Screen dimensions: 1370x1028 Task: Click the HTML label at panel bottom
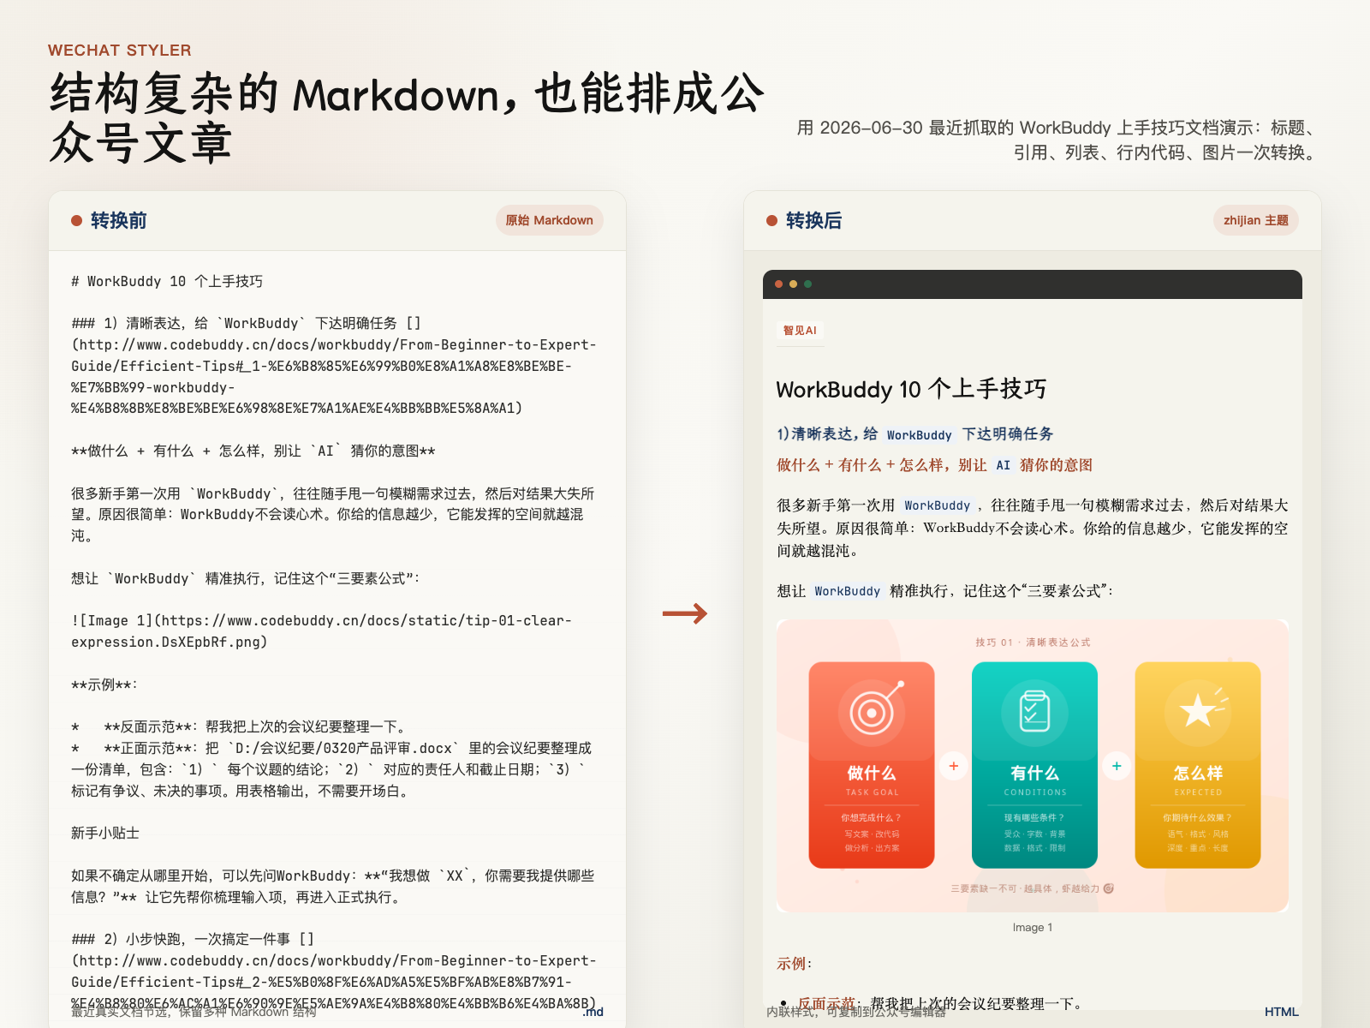point(1281,1012)
